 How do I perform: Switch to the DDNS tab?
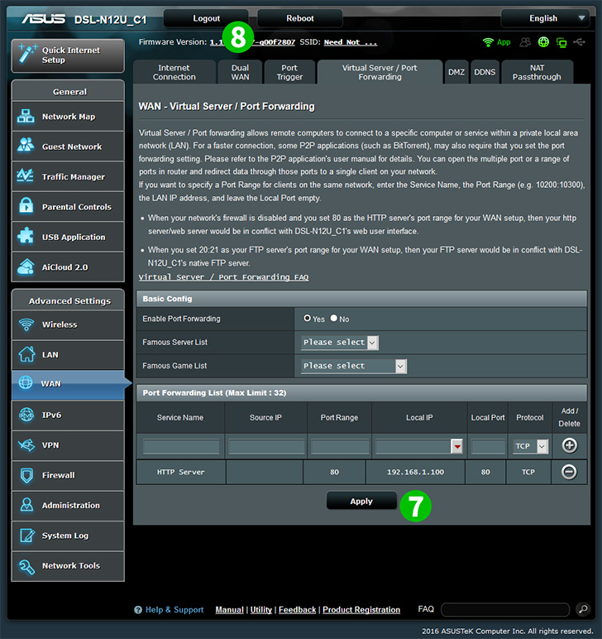(x=485, y=72)
